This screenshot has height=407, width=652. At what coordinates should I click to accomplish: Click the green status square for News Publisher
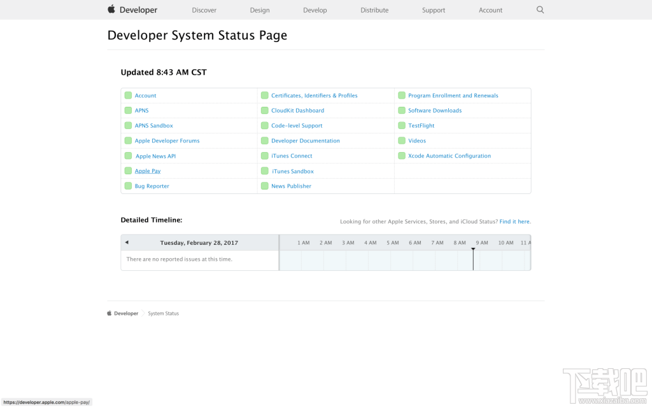tap(264, 186)
